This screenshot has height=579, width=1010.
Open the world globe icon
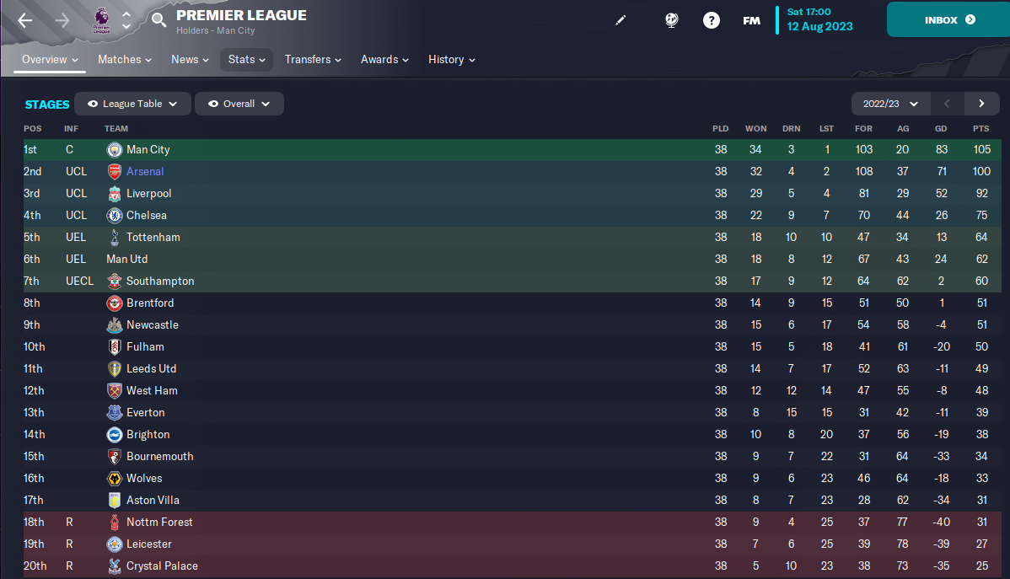point(671,20)
